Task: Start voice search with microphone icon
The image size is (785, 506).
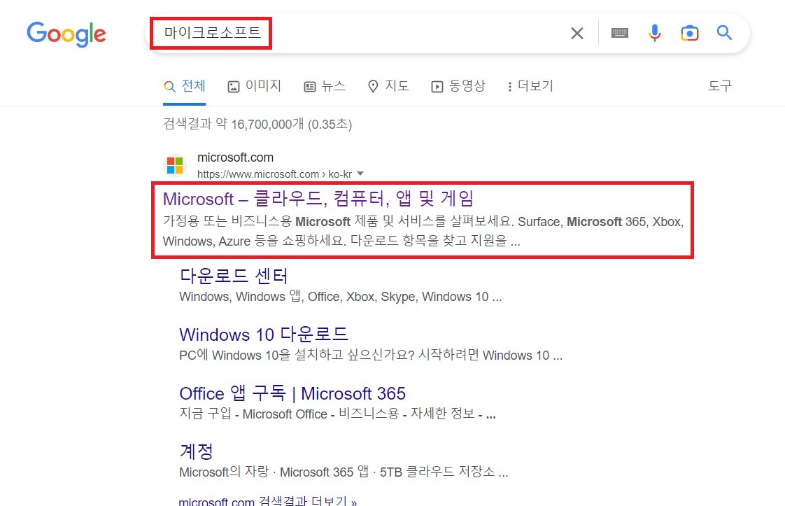Action: click(654, 33)
